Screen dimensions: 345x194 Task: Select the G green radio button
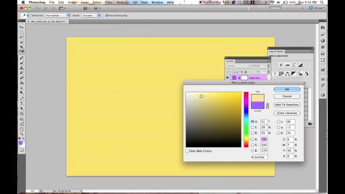click(x=252, y=145)
